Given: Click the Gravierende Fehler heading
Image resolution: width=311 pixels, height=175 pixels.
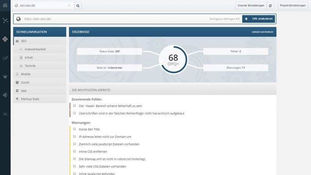Looking at the screenshot, I should (87, 99).
